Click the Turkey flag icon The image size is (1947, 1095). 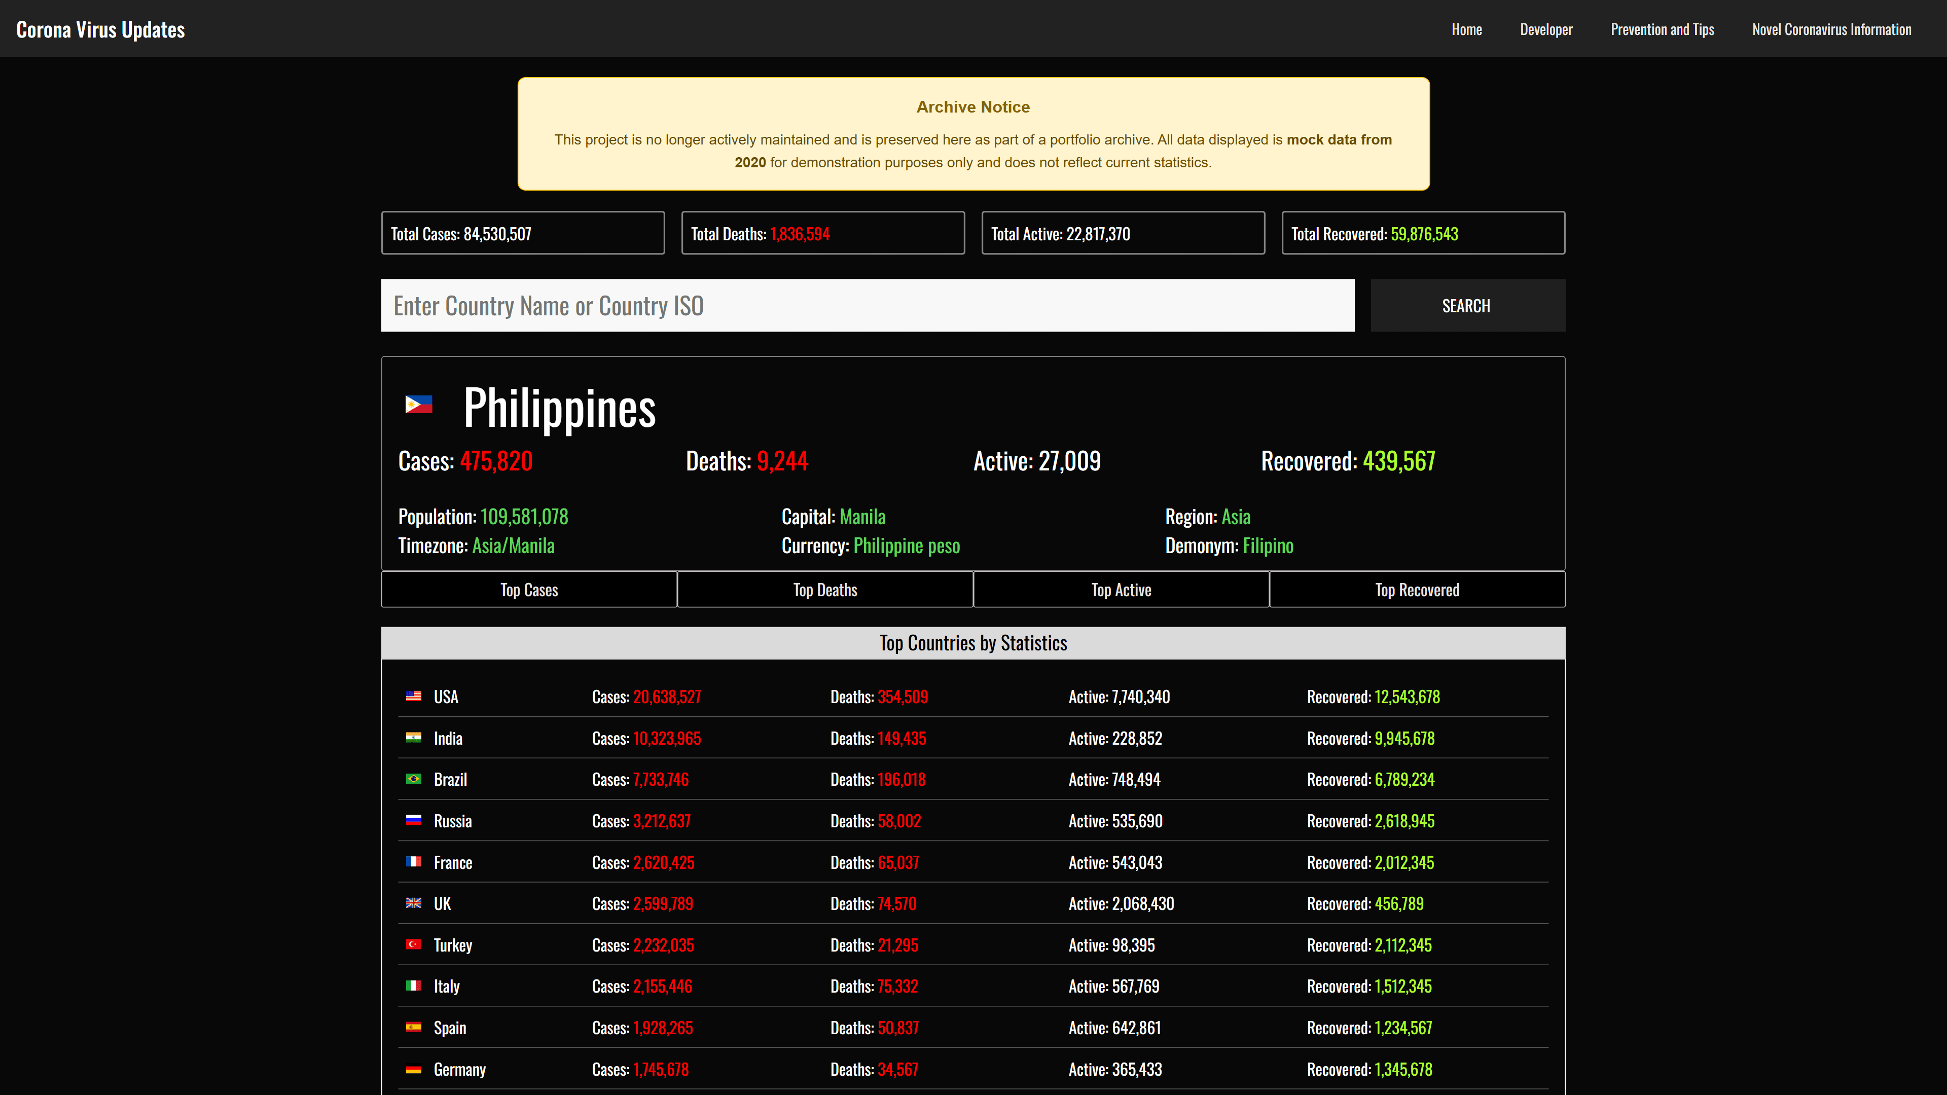[x=413, y=944]
